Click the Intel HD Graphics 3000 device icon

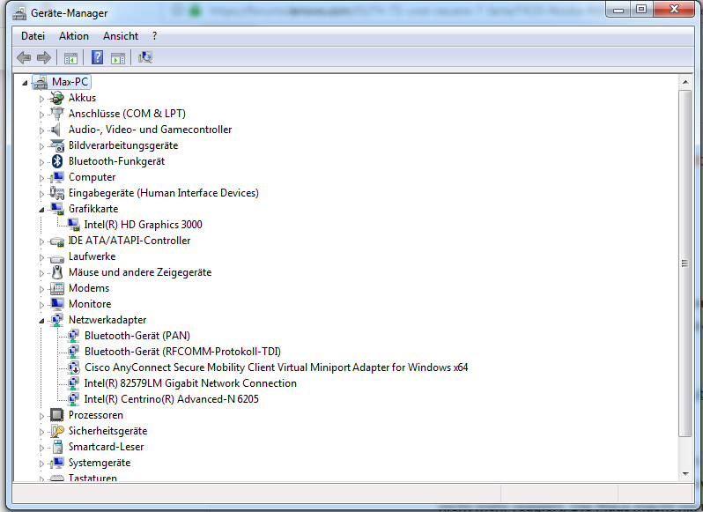point(73,225)
